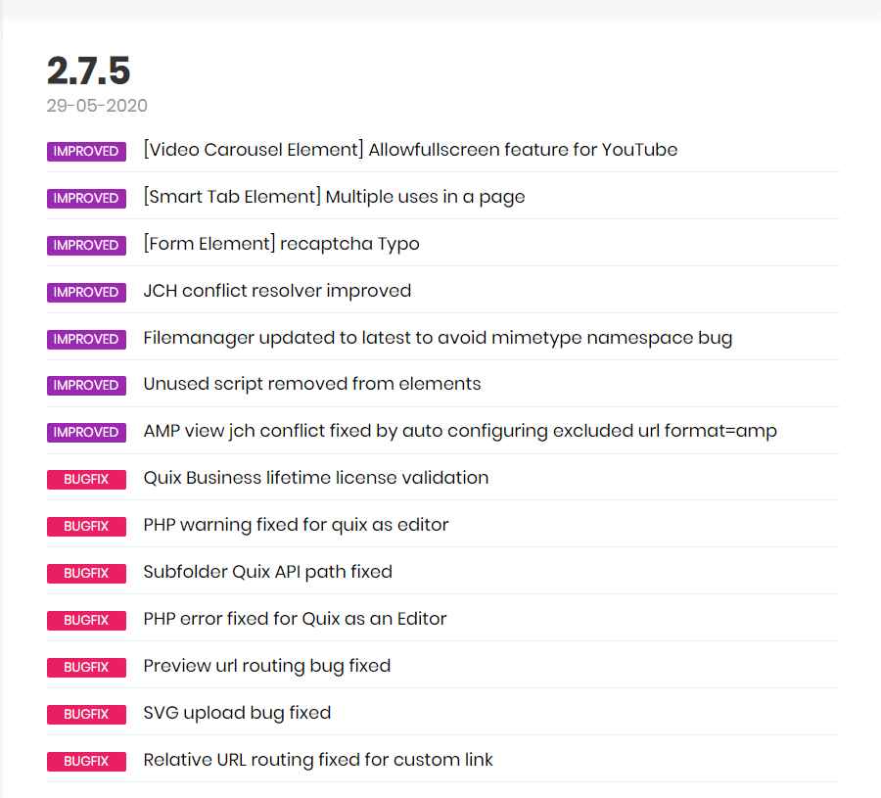Click the Filemanager updated to latest entry text
Image resolution: width=881 pixels, height=798 pixels.
pos(438,338)
